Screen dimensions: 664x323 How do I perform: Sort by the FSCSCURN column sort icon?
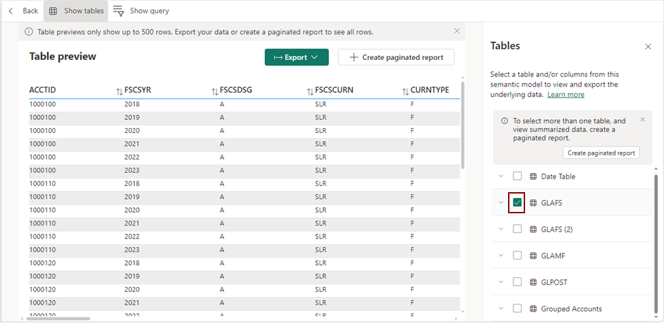pos(310,91)
